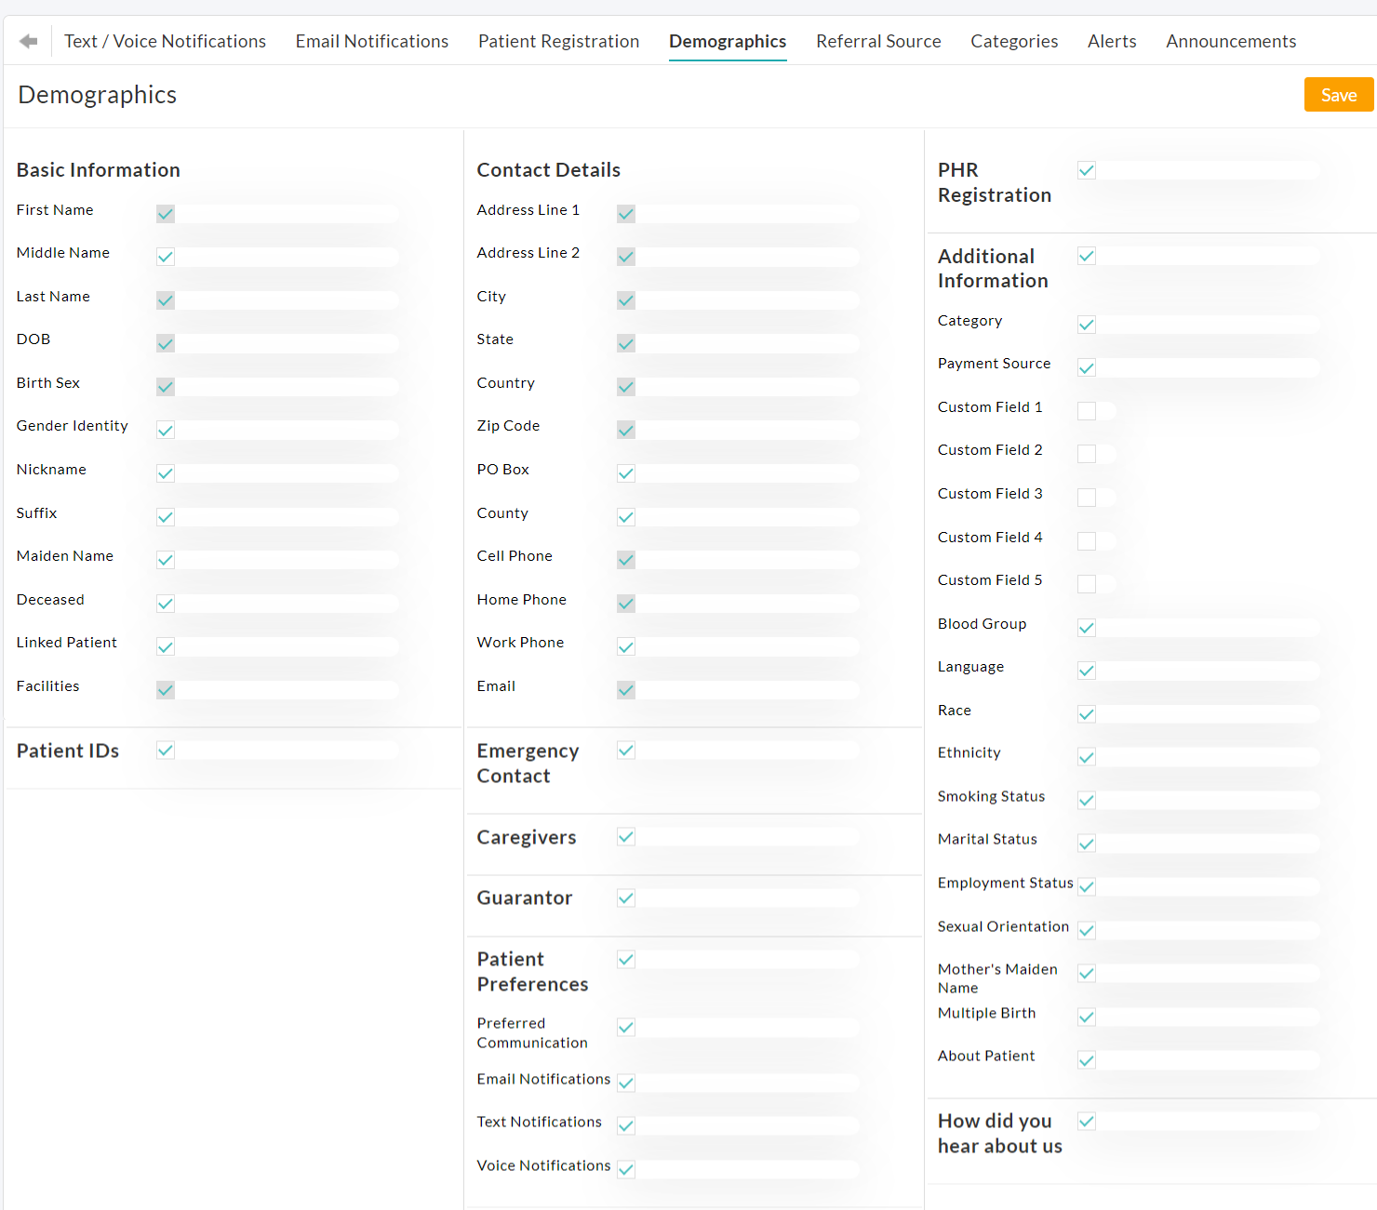Screen dimensions: 1377x1210
Task: Switch to Text / Voice Notifications tab
Action: pyautogui.click(x=165, y=41)
